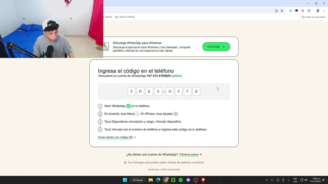Screen dimensions: 328x184
Task: Open Chrome three-dot menu
Action: coord(324,11)
